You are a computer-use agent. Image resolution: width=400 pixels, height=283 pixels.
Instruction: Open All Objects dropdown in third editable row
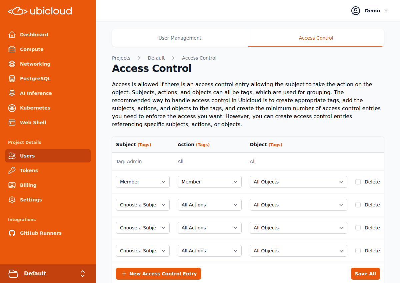298,228
